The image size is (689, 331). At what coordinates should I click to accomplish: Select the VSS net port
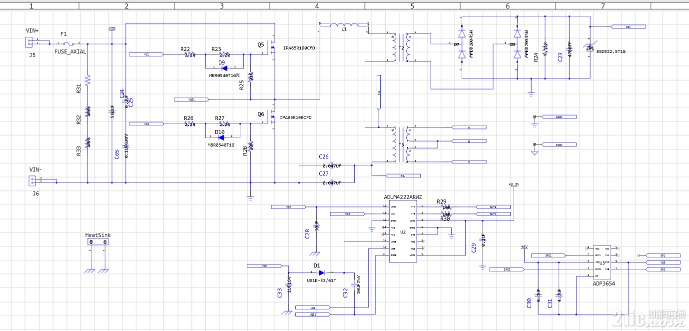pos(663,262)
